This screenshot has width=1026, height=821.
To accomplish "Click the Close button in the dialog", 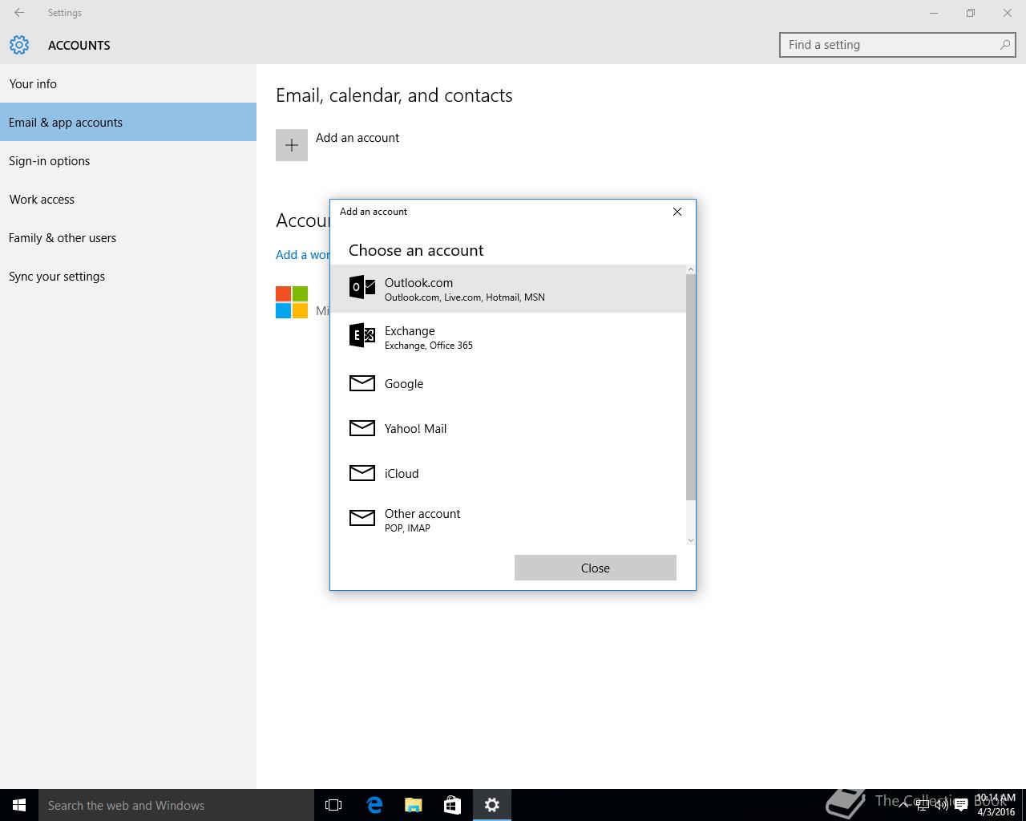I will pyautogui.click(x=596, y=568).
